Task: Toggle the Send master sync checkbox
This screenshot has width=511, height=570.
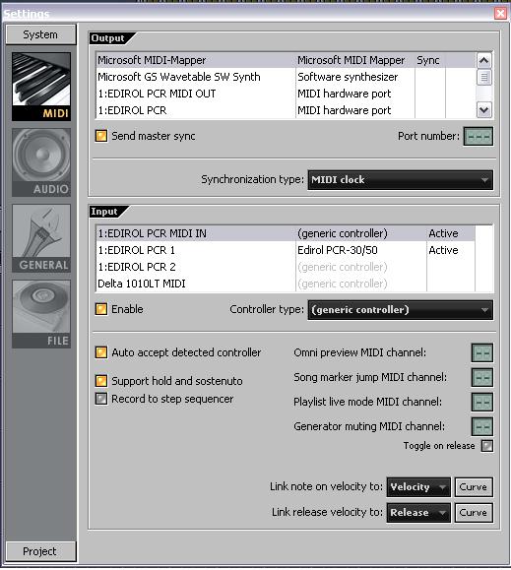Action: [101, 136]
